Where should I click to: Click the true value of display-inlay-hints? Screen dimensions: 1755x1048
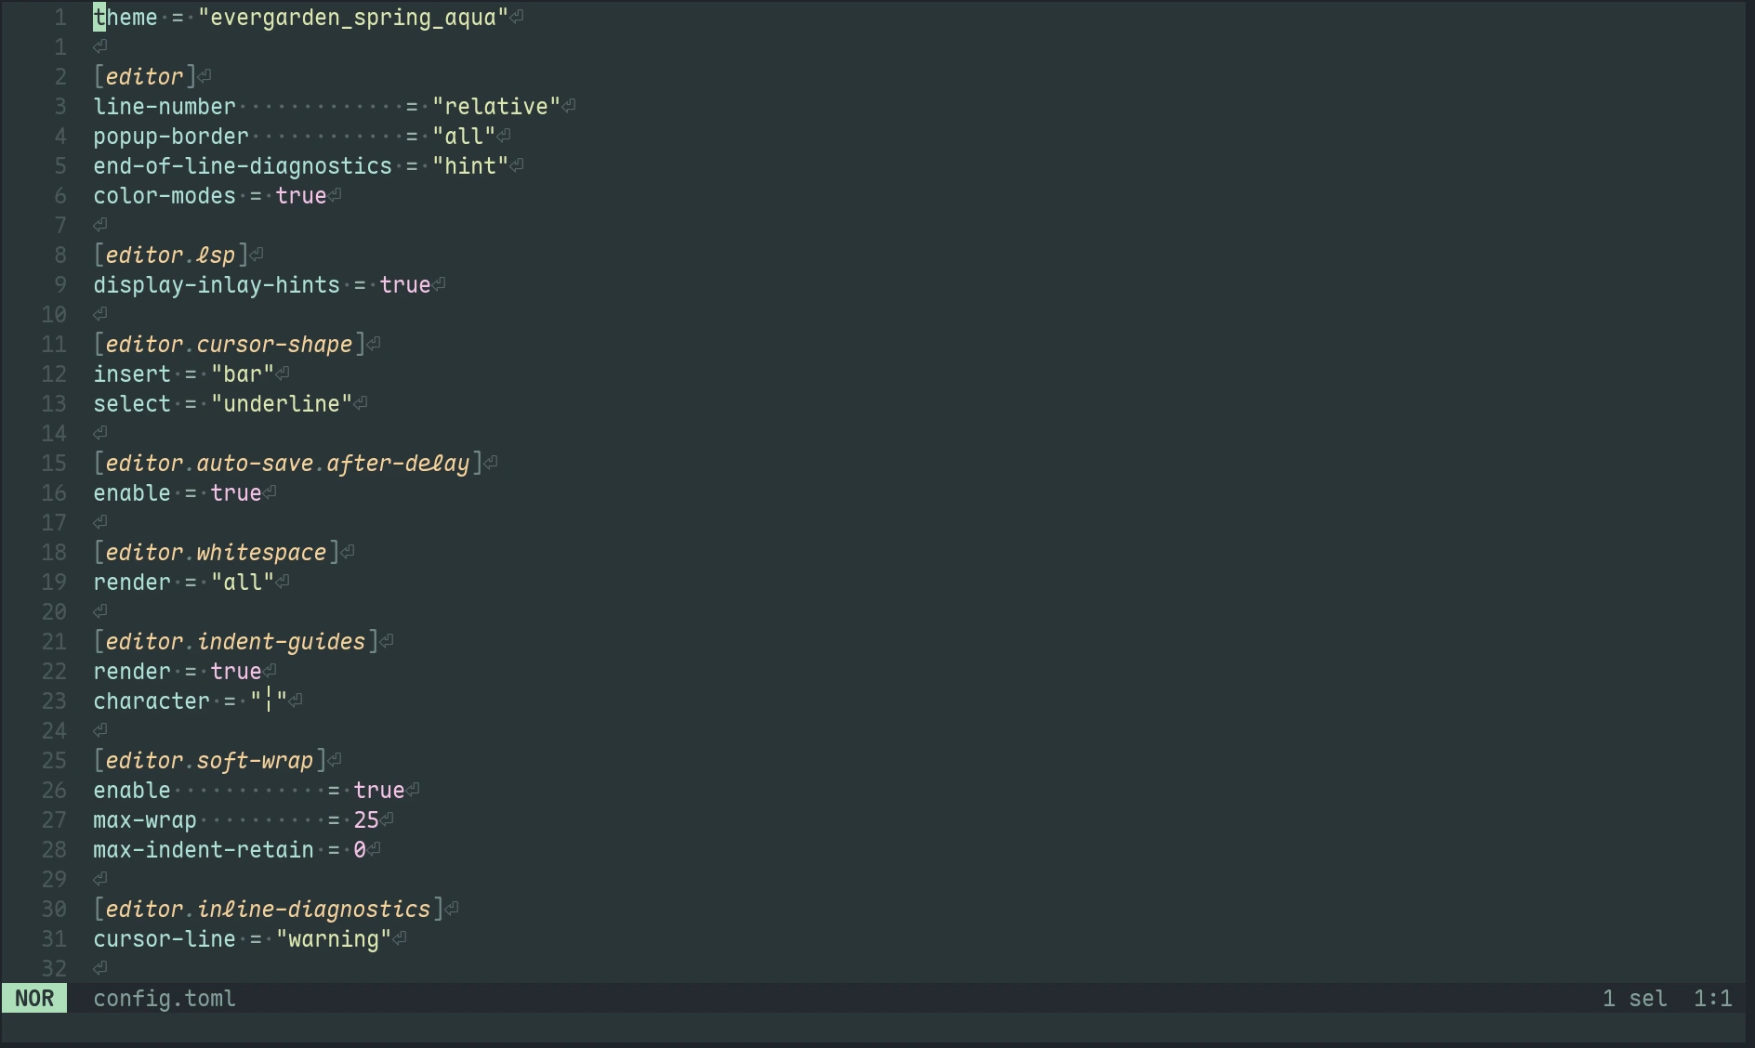click(405, 285)
